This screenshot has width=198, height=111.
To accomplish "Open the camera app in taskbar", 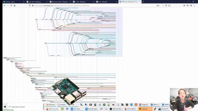I will pyautogui.click(x=91, y=105).
